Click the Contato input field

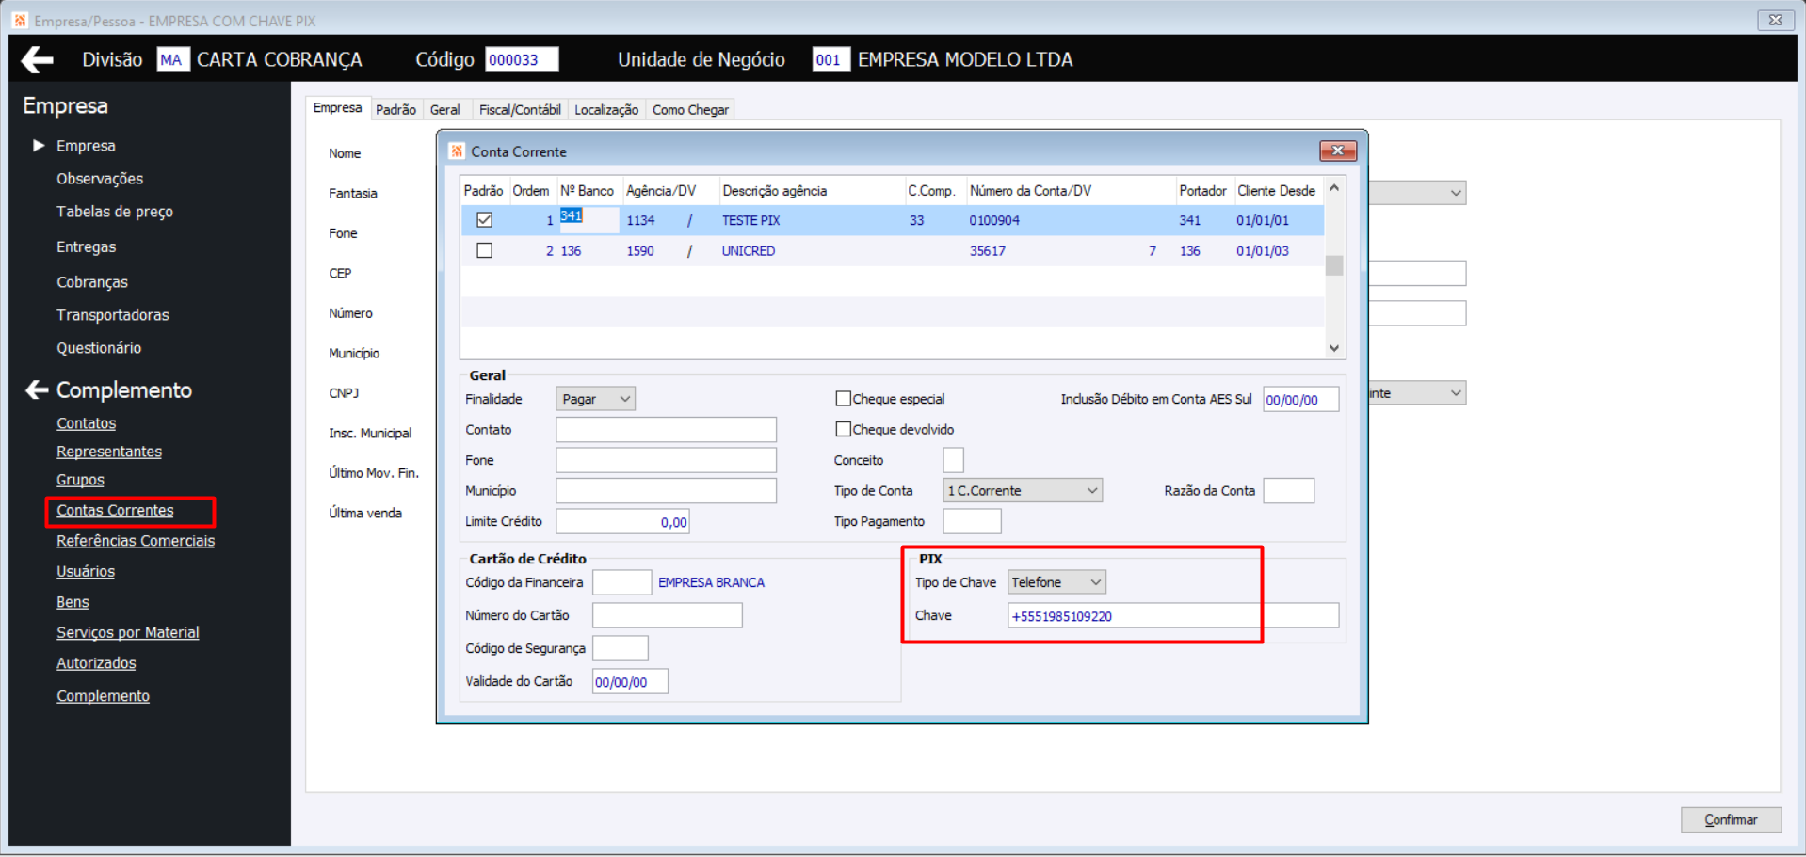pos(666,430)
